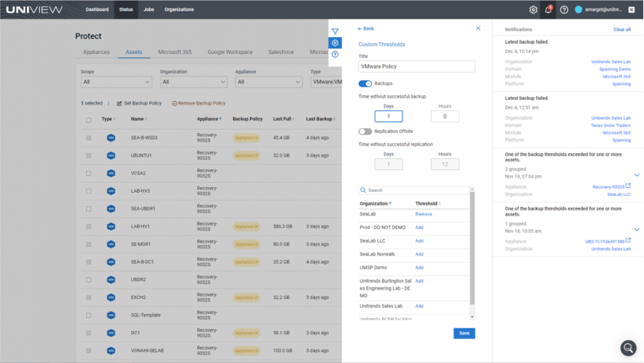The width and height of the screenshot is (644, 363).
Task: Click VM icon for LAB-HV1 row
Action: pyautogui.click(x=111, y=226)
